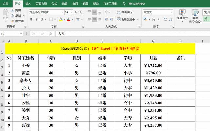Viewport: 210px width, 131px height.
Task: Toggle Bold formatting
Action: tap(31, 19)
